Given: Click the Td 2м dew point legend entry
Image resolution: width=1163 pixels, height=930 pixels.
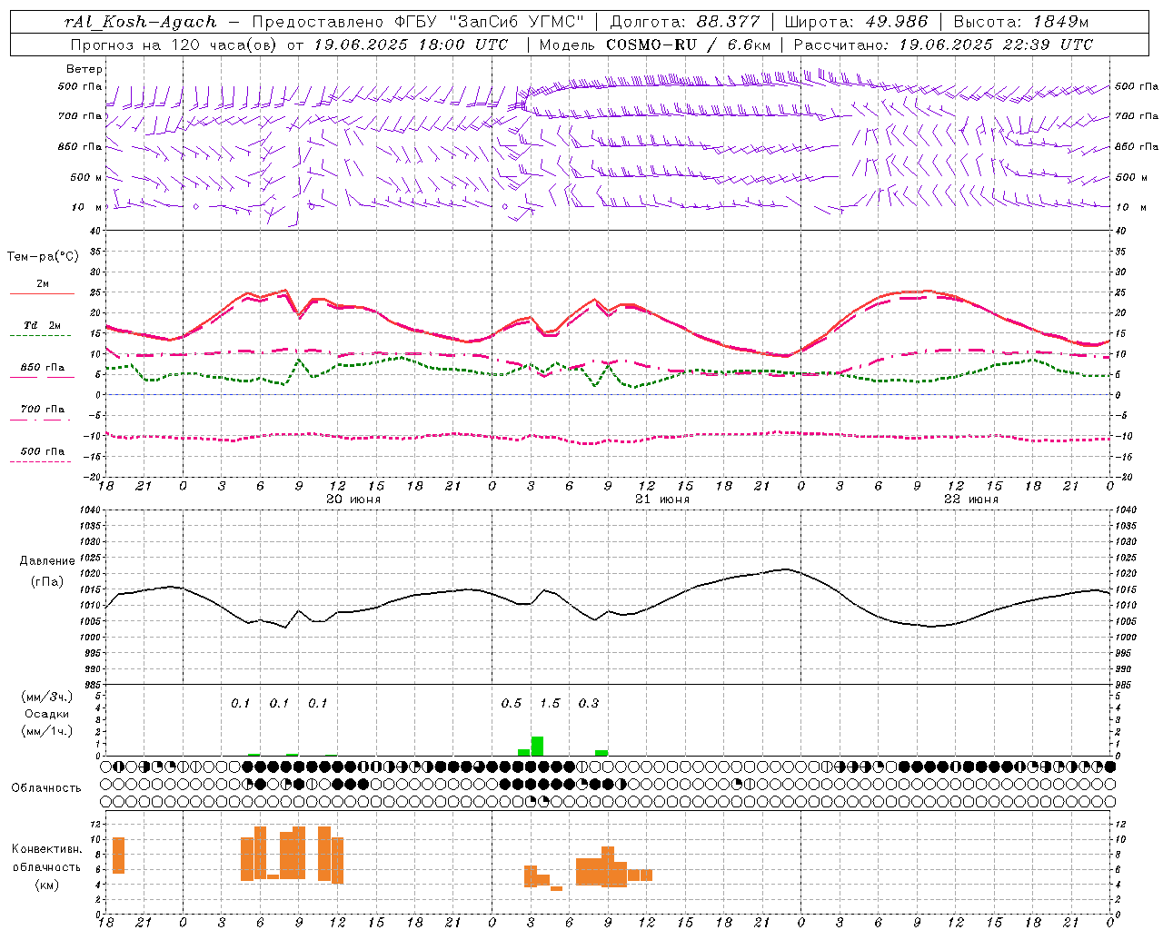Looking at the screenshot, I should tap(42, 328).
